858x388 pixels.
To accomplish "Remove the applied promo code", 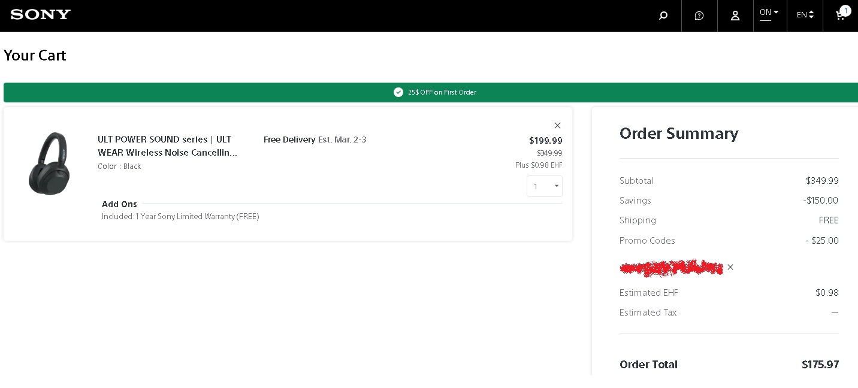I will pyautogui.click(x=730, y=267).
